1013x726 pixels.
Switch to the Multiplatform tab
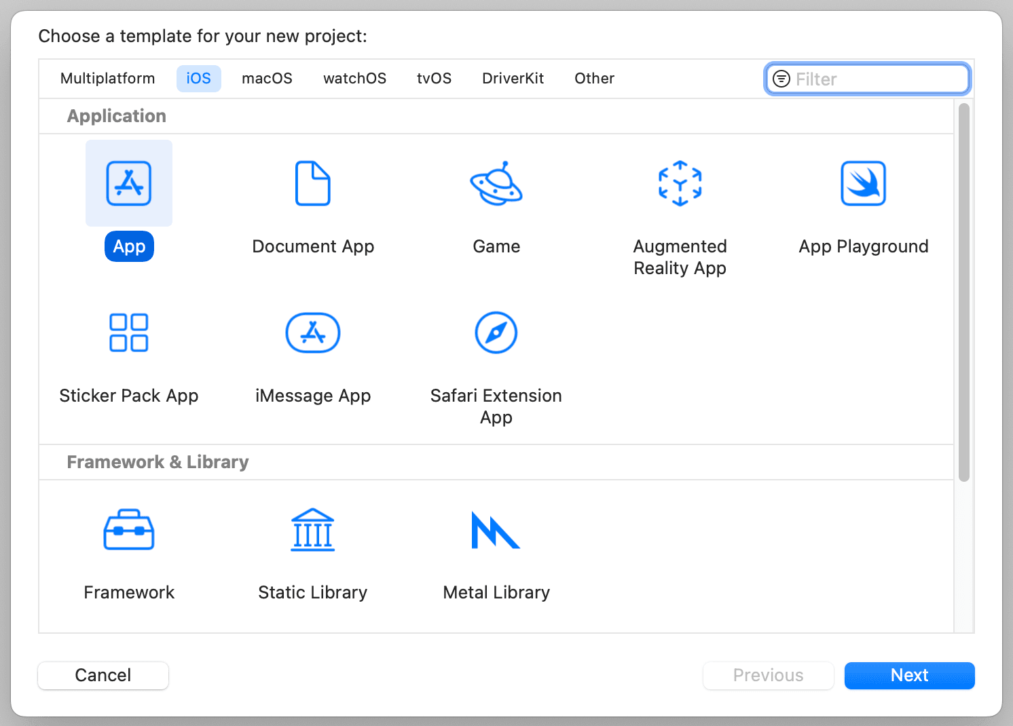(108, 79)
